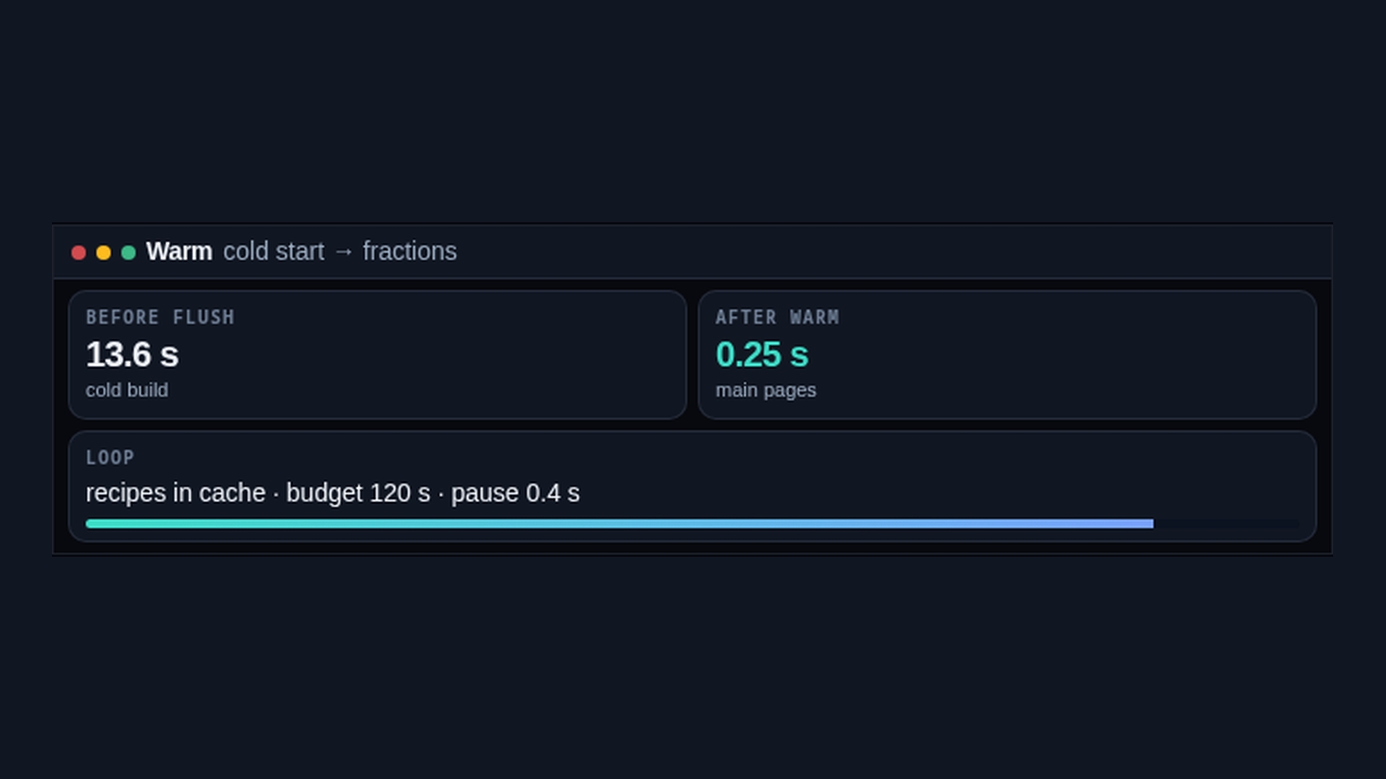1386x779 pixels.
Task: Click the yellow minimize dot
Action: (104, 253)
